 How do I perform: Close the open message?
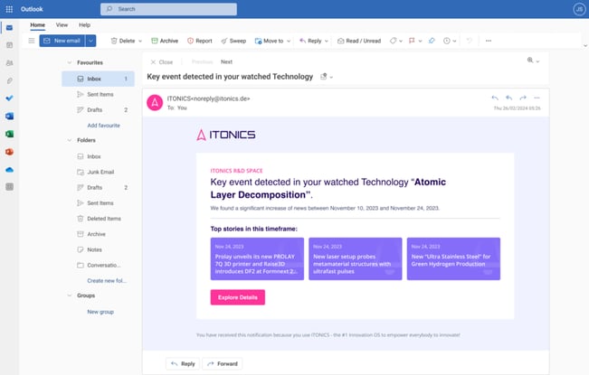pos(162,61)
